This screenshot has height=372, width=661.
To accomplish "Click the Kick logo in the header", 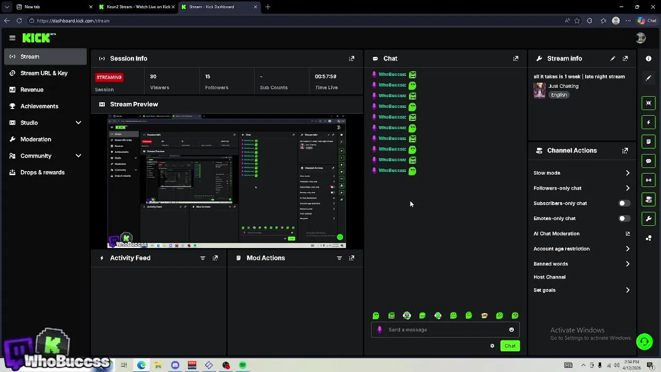I will click(x=39, y=38).
